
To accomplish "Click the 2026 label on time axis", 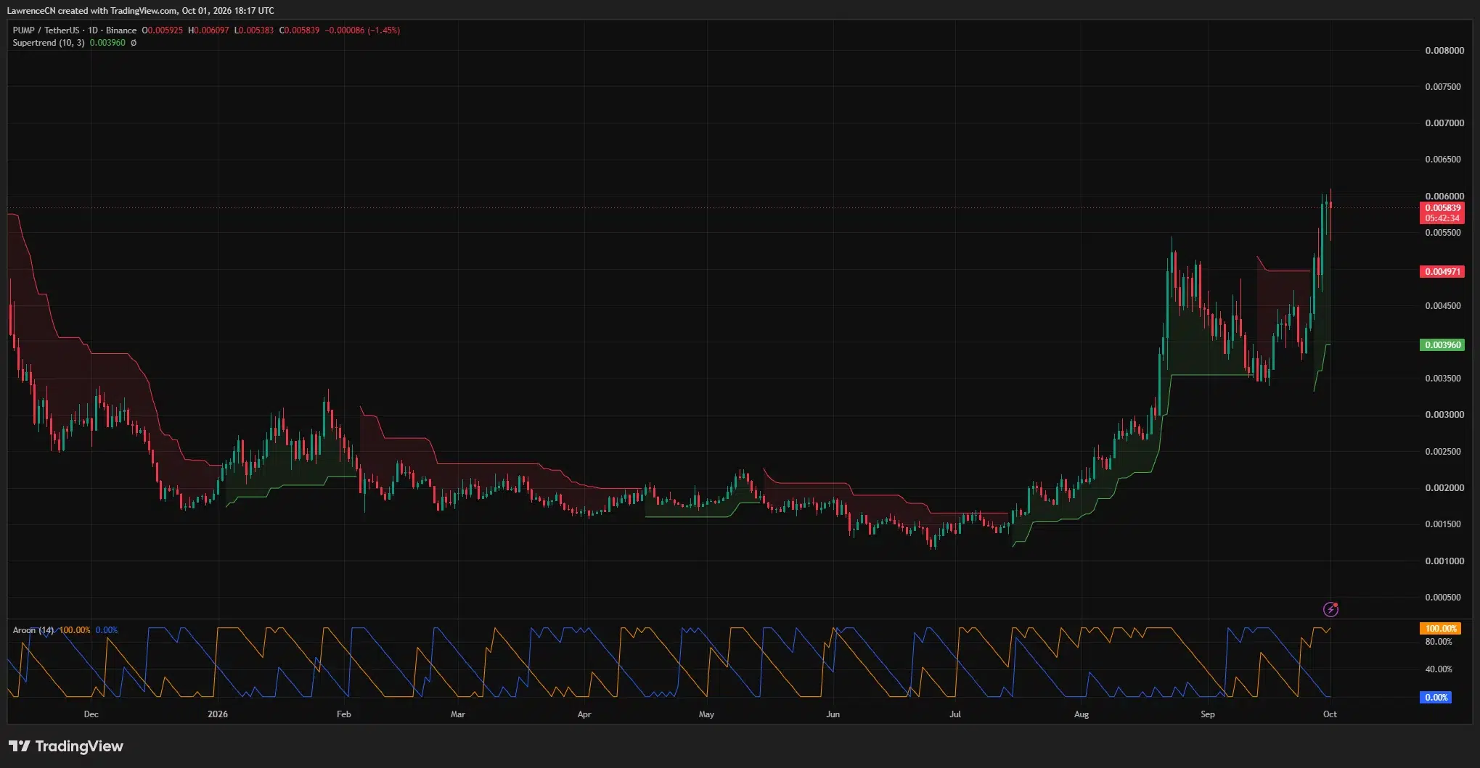I will pyautogui.click(x=218, y=714).
